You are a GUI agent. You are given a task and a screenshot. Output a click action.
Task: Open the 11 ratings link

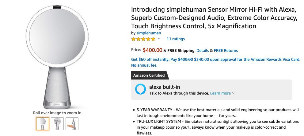click(176, 39)
